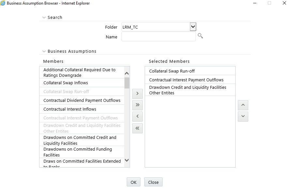The height and width of the screenshot is (189, 289).
Task: Open the Folder dropdown showing LRM_TC
Action: 193,27
